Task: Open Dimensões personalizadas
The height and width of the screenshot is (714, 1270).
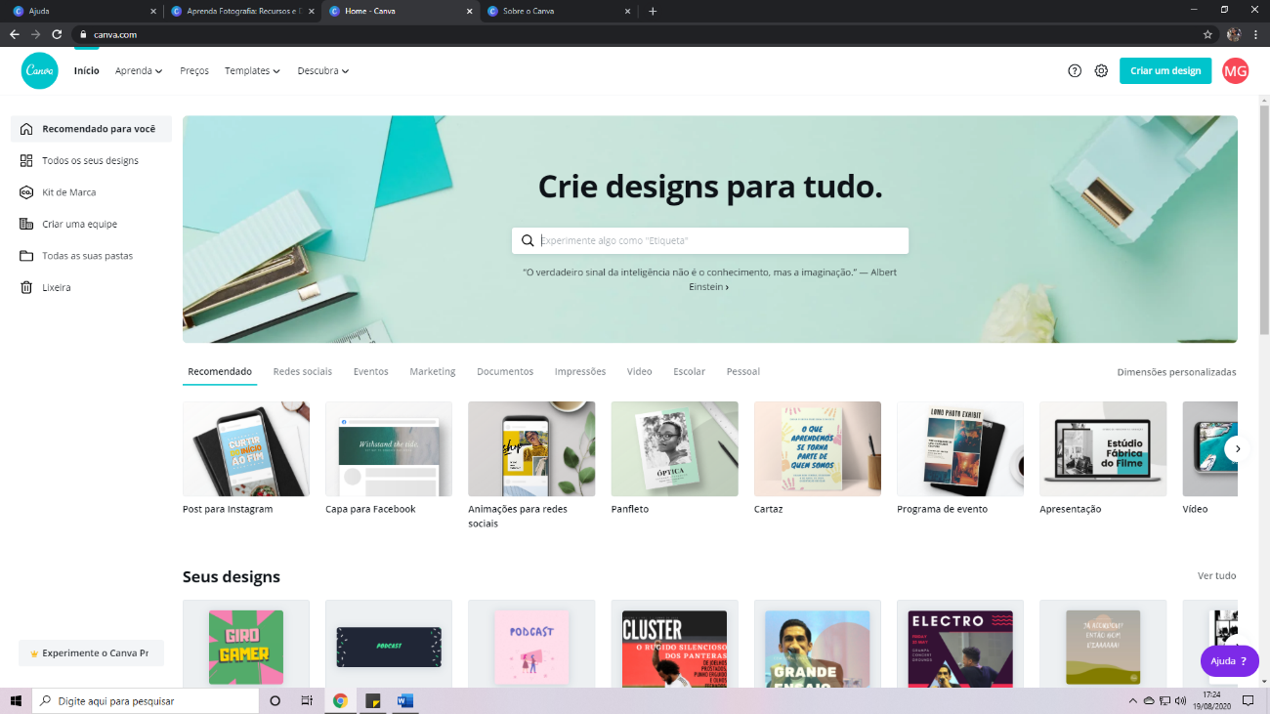Action: [x=1176, y=371]
